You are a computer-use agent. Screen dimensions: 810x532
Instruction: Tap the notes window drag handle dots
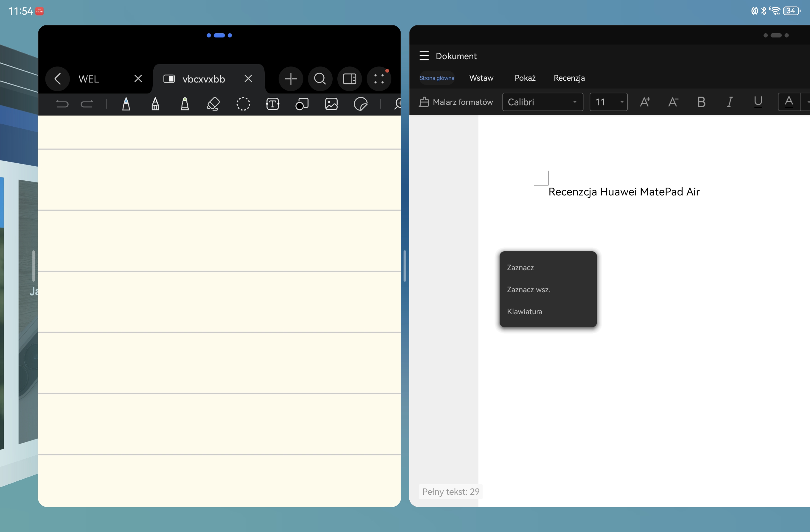coord(219,35)
